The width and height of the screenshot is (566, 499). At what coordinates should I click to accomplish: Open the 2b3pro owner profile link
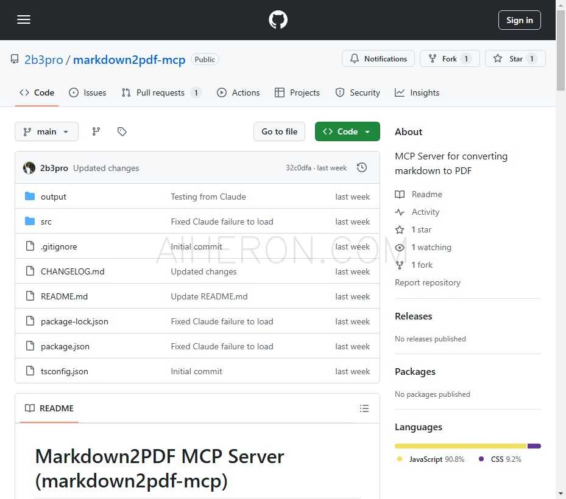point(43,60)
